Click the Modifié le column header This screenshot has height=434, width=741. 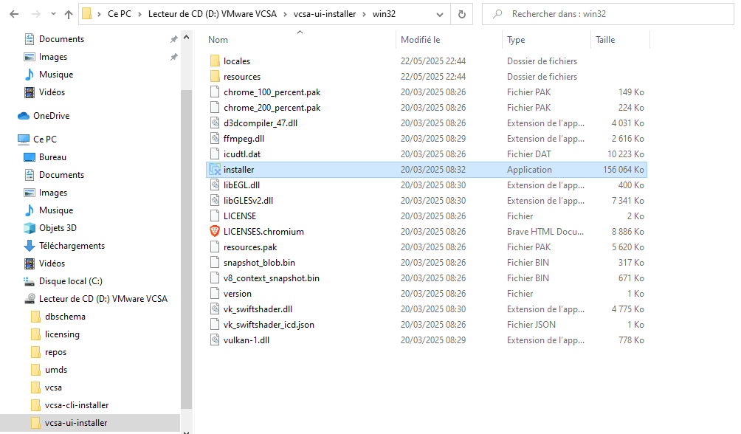420,40
